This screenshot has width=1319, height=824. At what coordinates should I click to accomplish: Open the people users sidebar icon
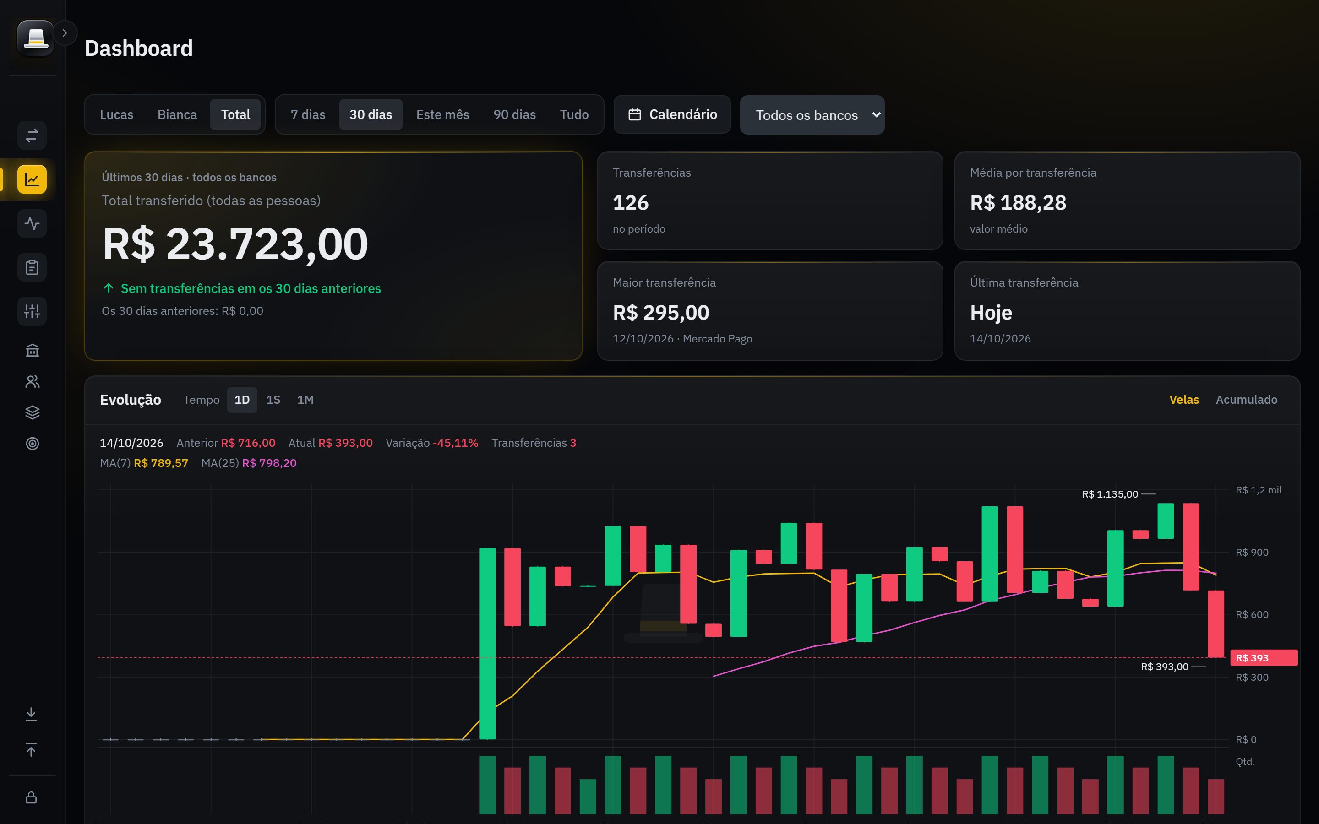[32, 381]
